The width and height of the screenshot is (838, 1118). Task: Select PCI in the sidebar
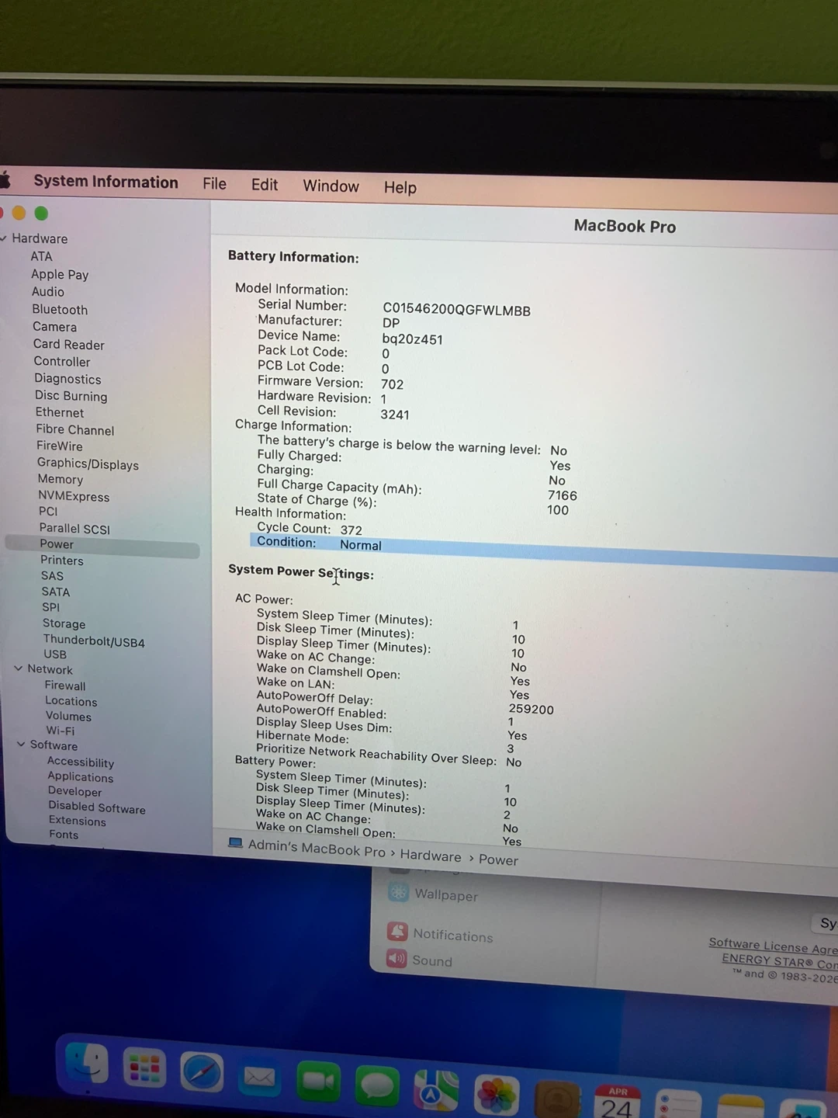(48, 511)
